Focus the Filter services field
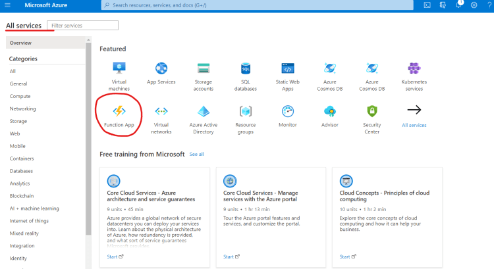This screenshot has width=494, height=269. click(x=82, y=26)
